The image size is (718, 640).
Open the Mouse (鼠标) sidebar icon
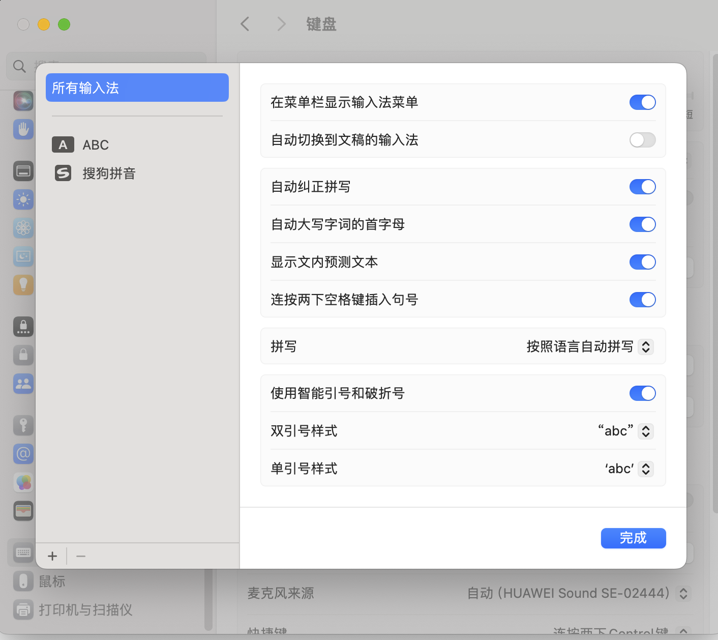click(23, 581)
